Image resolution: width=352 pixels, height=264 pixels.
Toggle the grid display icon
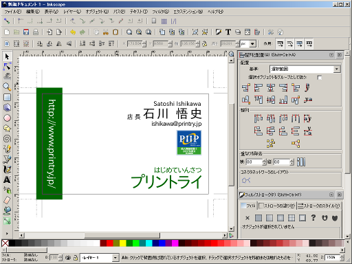click(x=164, y=21)
